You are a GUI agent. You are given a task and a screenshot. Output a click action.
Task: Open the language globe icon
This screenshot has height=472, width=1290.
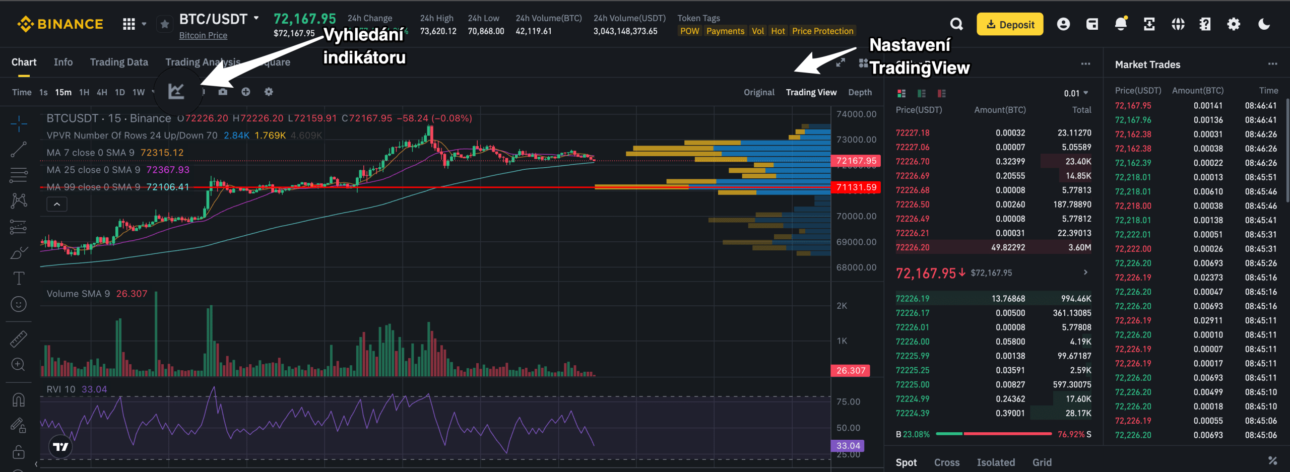click(x=1178, y=24)
